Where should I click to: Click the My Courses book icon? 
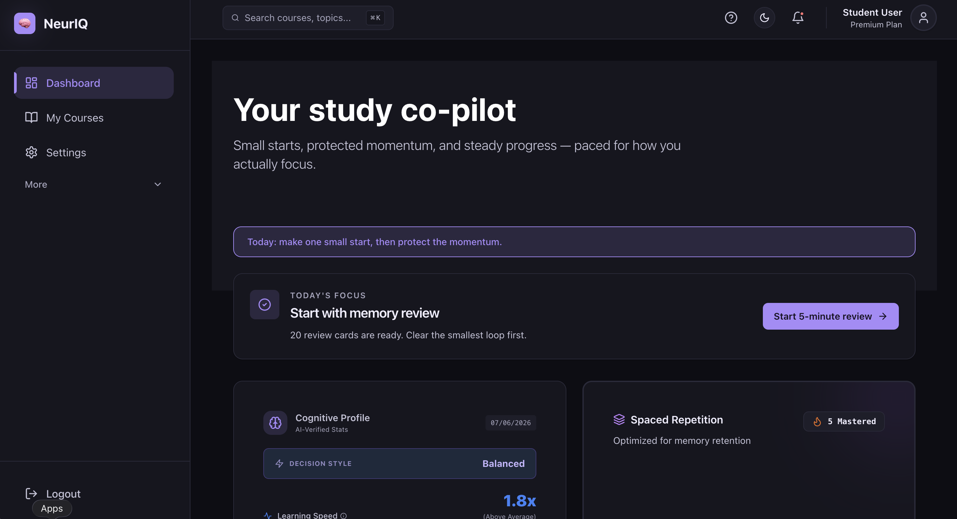31,117
